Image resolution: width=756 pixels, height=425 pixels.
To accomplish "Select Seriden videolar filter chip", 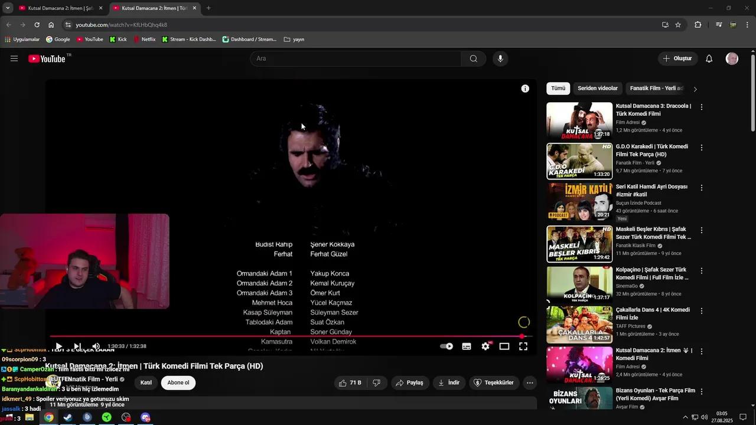I will (x=598, y=89).
